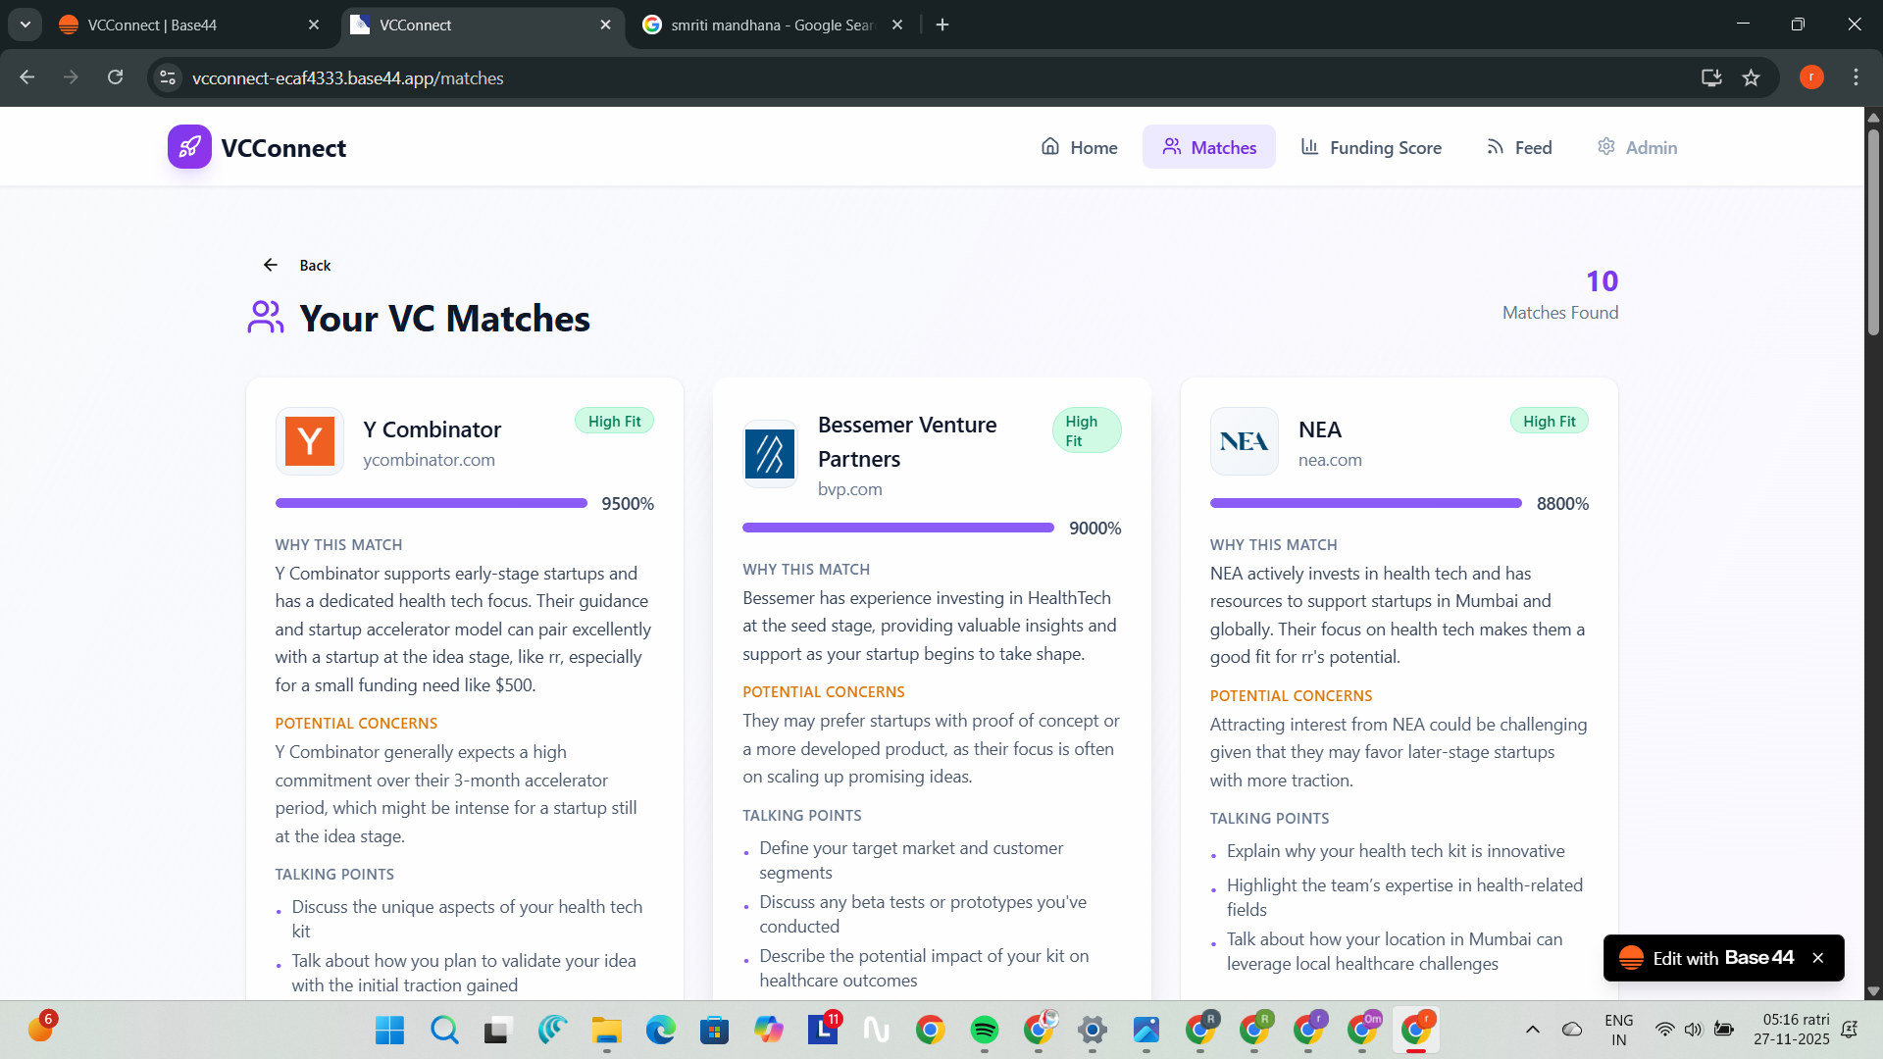
Task: Click the Y Combinator match progress bar
Action: [432, 503]
